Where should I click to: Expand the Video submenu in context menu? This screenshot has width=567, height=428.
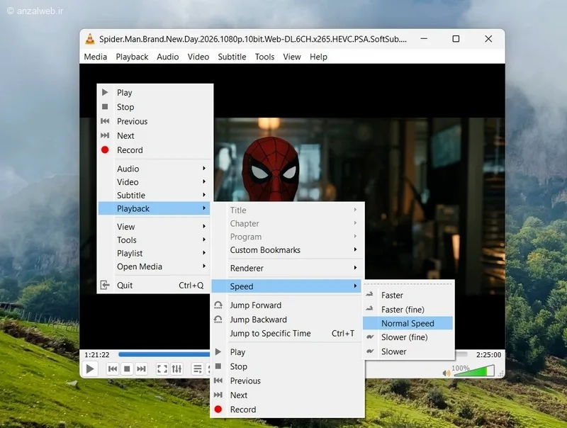point(155,182)
